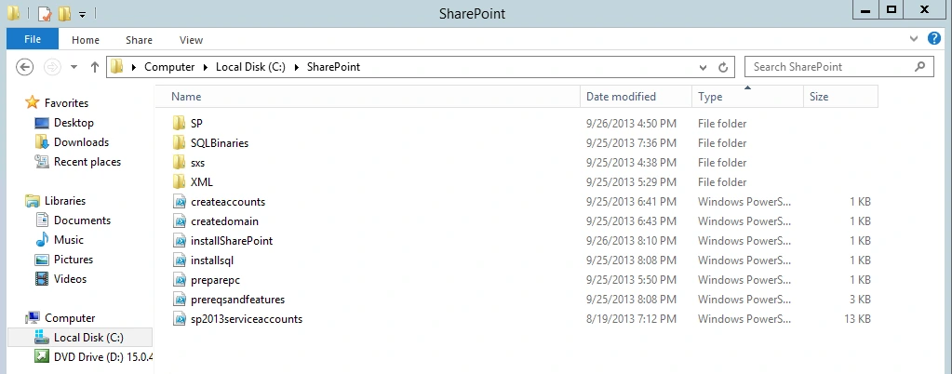Open the Documents library

[x=82, y=220]
